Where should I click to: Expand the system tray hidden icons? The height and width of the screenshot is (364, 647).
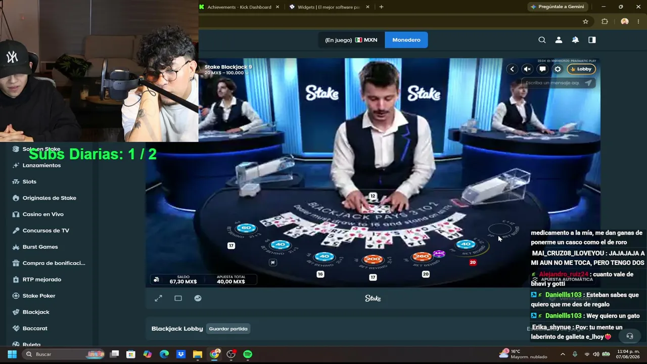point(563,354)
